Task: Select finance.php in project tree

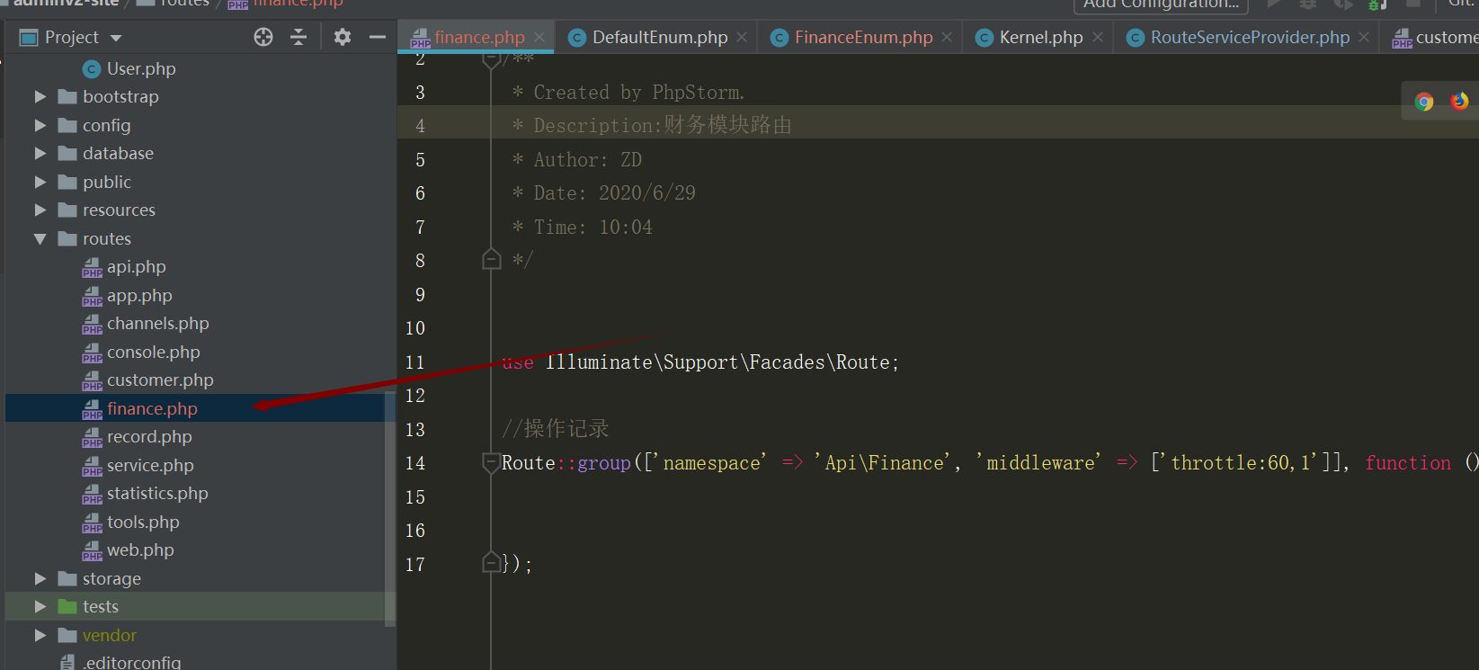Action: [152, 408]
